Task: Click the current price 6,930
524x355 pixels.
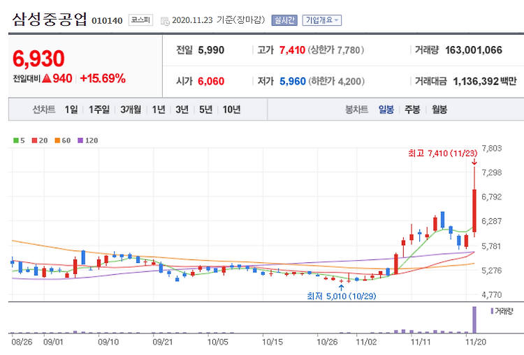Action: 38,59
